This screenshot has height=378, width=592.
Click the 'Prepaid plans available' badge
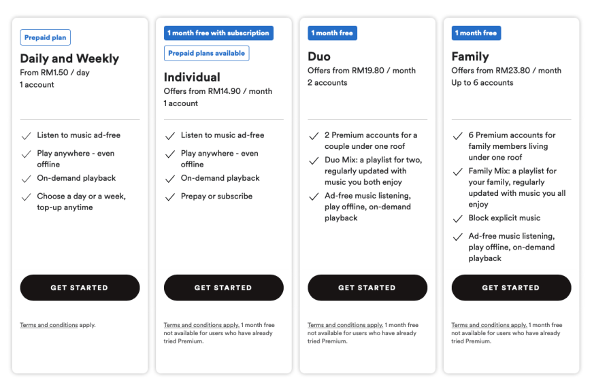[207, 53]
